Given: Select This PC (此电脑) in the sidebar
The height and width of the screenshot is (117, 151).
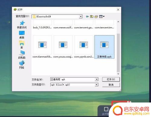Looking at the screenshot, I should click(22, 54).
